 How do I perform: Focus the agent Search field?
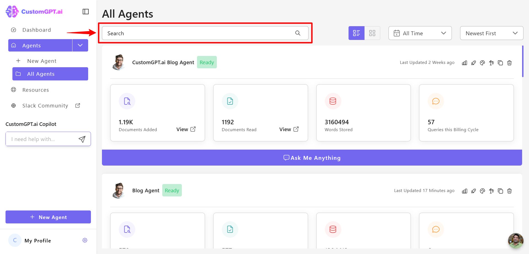205,33
